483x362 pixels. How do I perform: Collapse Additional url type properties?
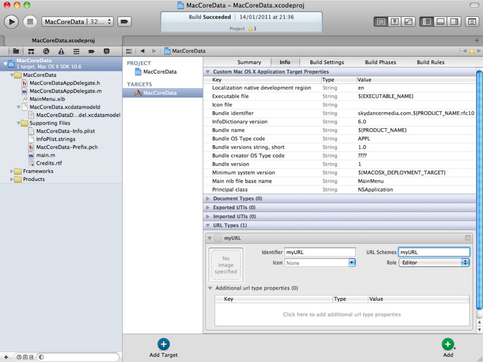coord(210,288)
